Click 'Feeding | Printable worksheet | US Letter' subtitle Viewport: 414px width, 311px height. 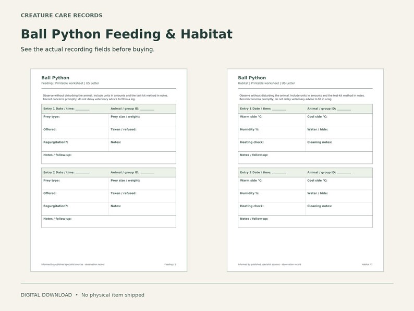[70, 83]
